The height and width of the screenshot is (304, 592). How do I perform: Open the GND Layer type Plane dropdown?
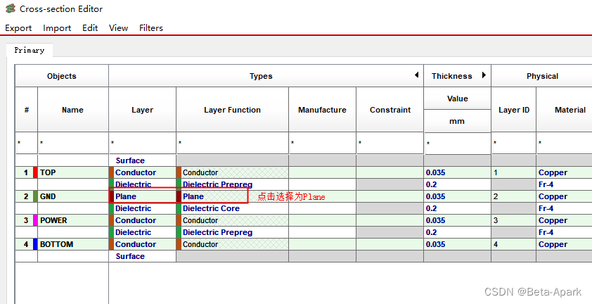[x=142, y=196]
